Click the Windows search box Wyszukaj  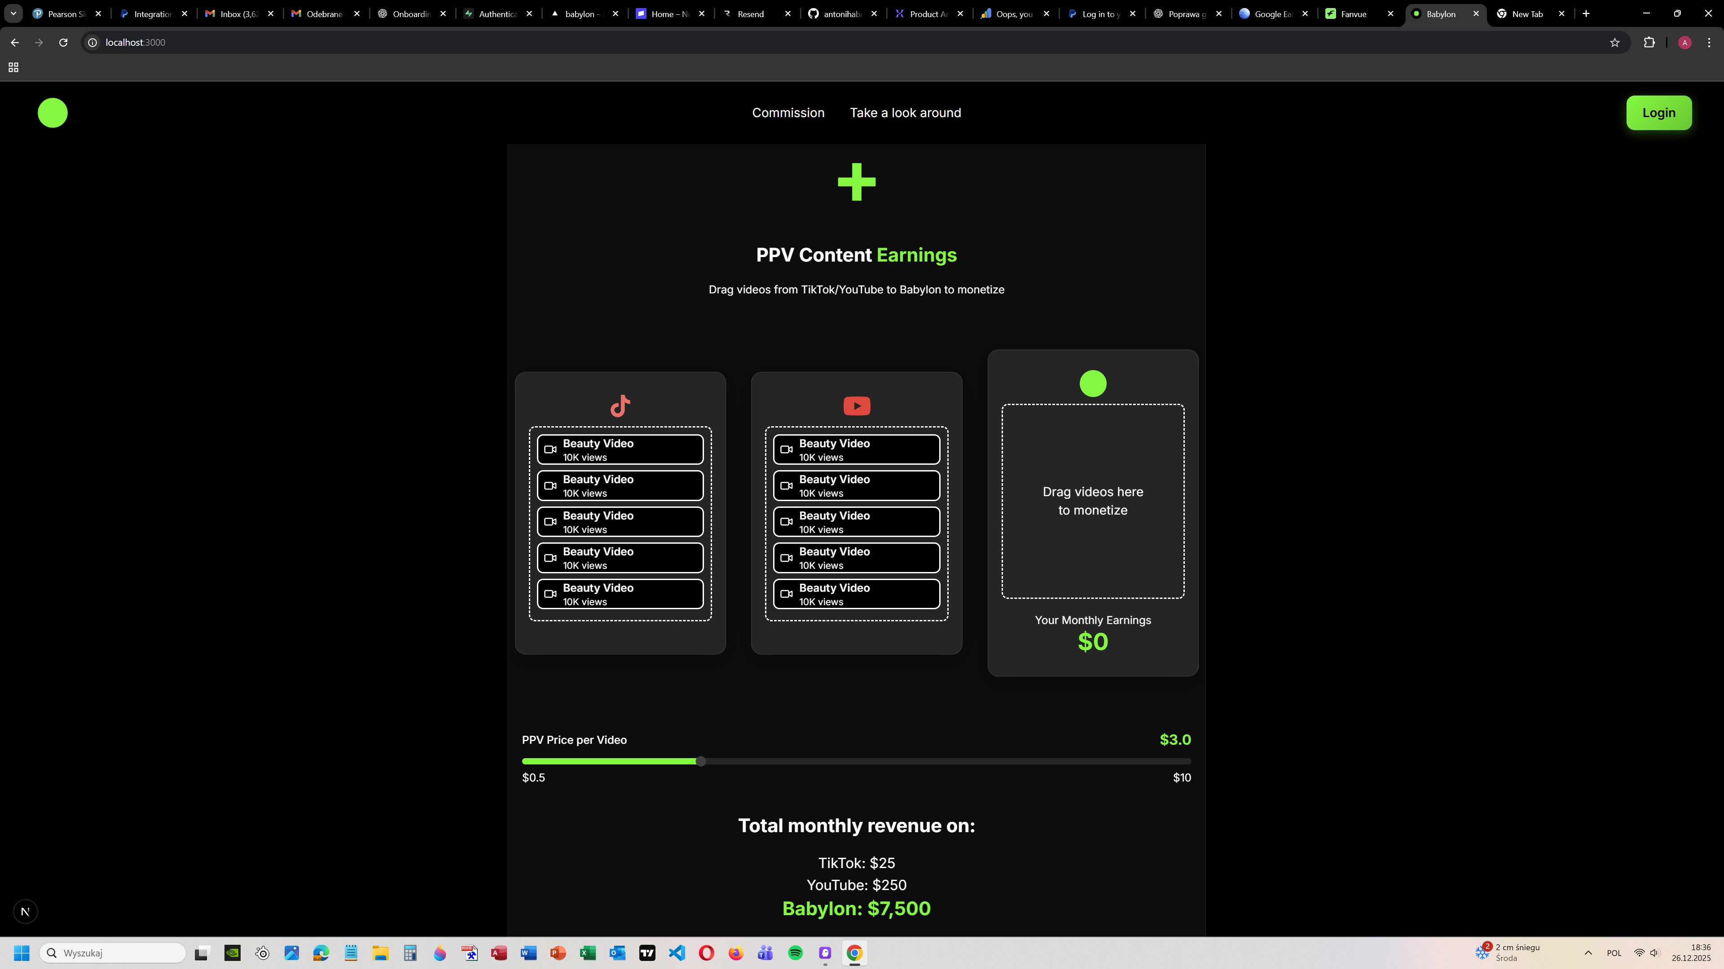[x=112, y=953]
